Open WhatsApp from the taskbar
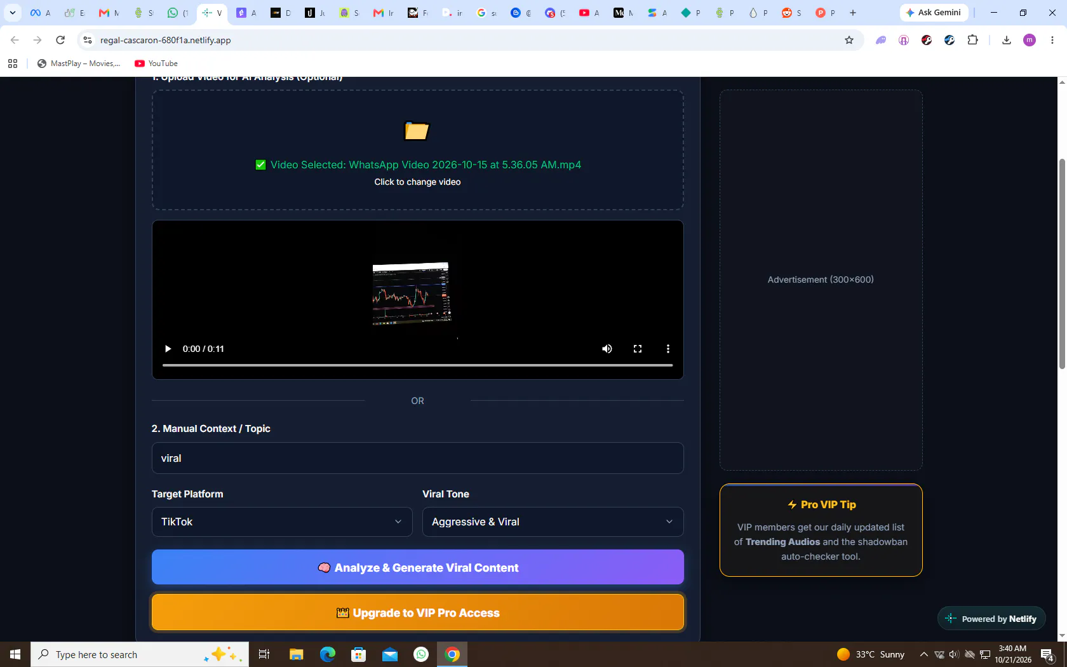The width and height of the screenshot is (1067, 667). click(x=421, y=654)
